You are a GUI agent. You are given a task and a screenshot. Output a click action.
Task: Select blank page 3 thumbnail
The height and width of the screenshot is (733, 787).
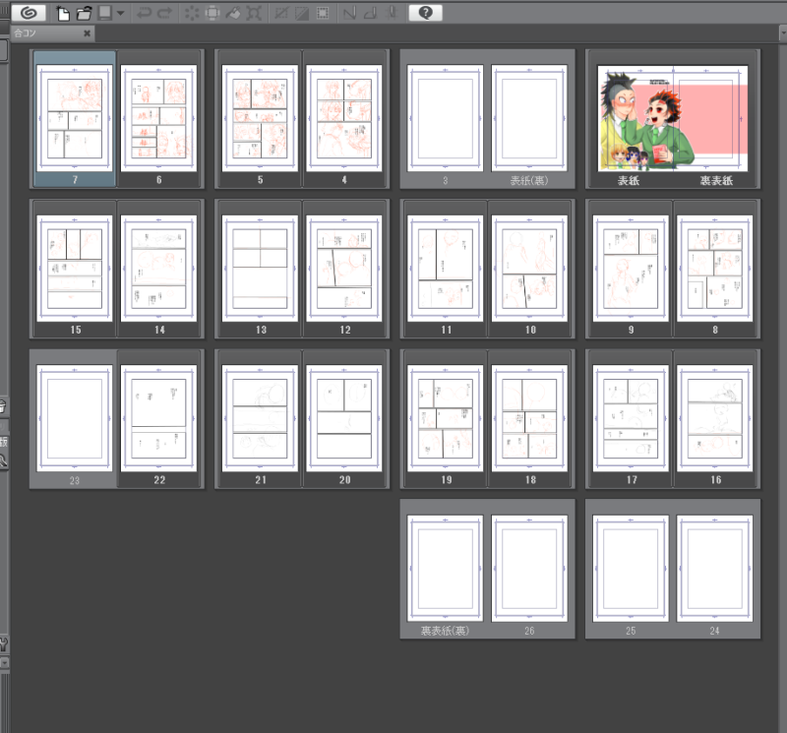pyautogui.click(x=446, y=118)
